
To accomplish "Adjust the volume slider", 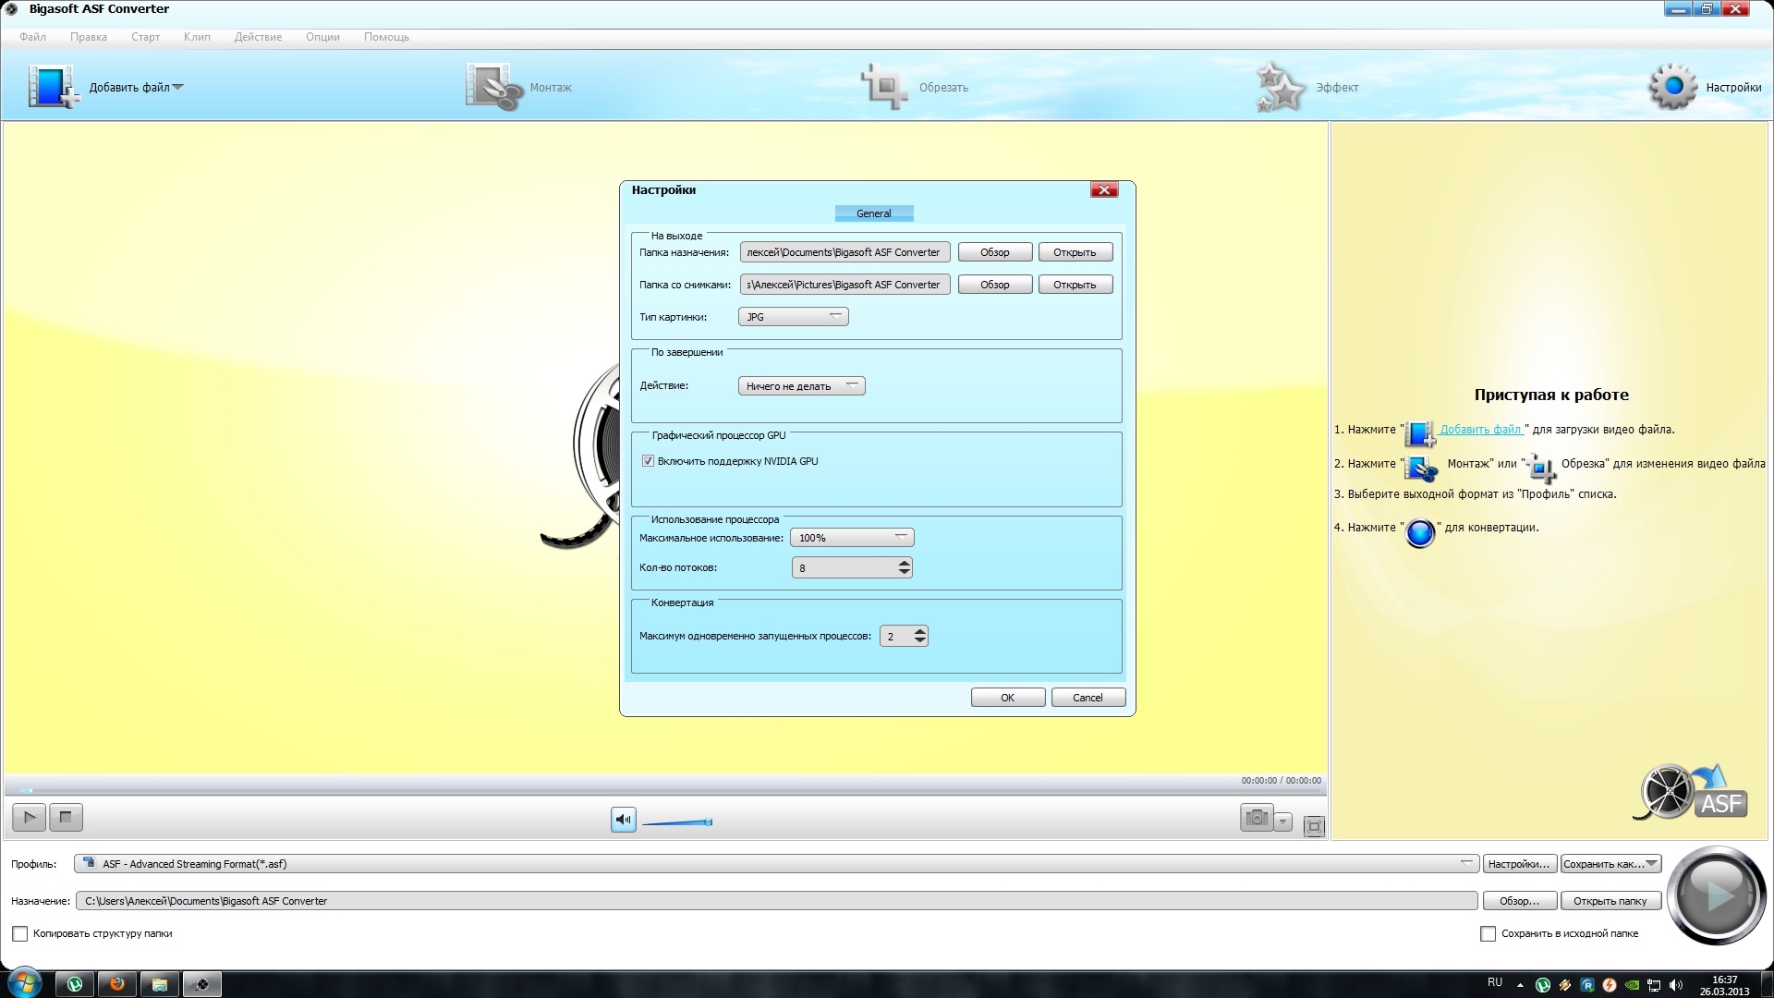I will [677, 822].
